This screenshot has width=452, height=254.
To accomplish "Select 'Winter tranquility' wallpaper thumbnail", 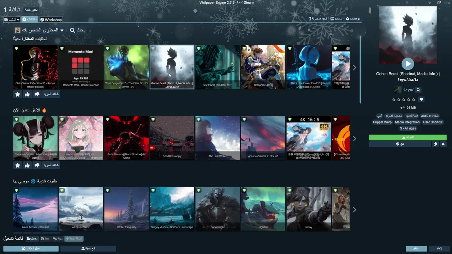I will tap(126, 209).
